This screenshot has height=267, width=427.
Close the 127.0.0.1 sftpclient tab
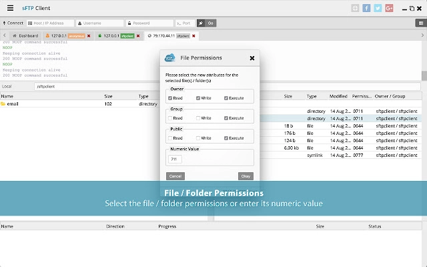pos(138,36)
